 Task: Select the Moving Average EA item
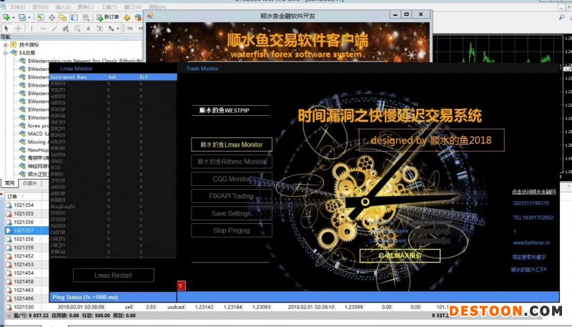point(38,142)
